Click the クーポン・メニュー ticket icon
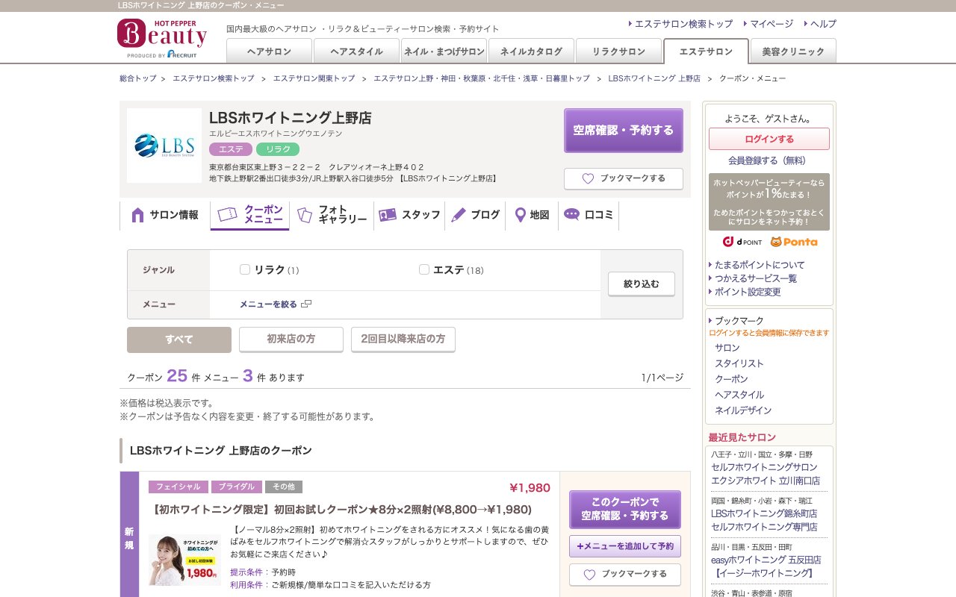Image resolution: width=956 pixels, height=597 pixels. (225, 213)
